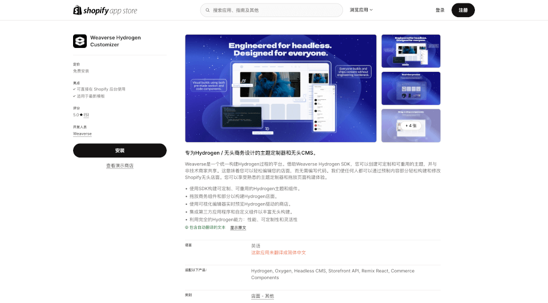Open the (5) reviews count link
Image resolution: width=548 pixels, height=303 pixels.
pos(86,115)
